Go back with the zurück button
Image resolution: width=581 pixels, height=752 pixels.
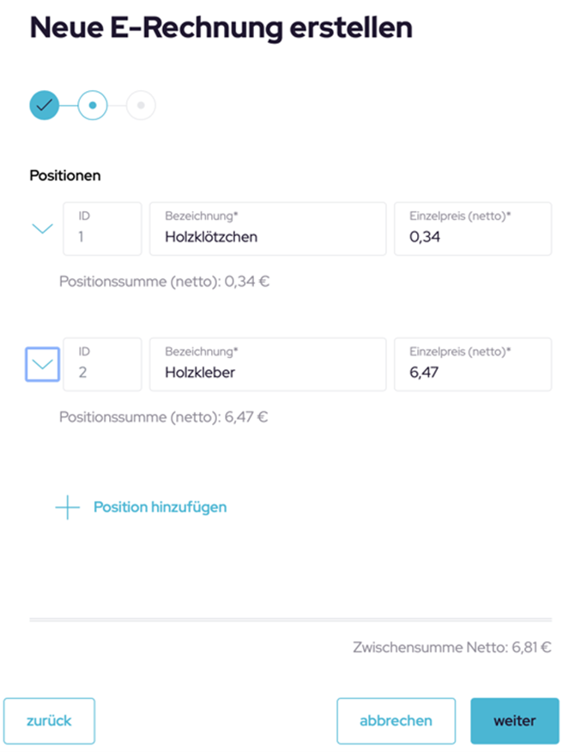(49, 720)
